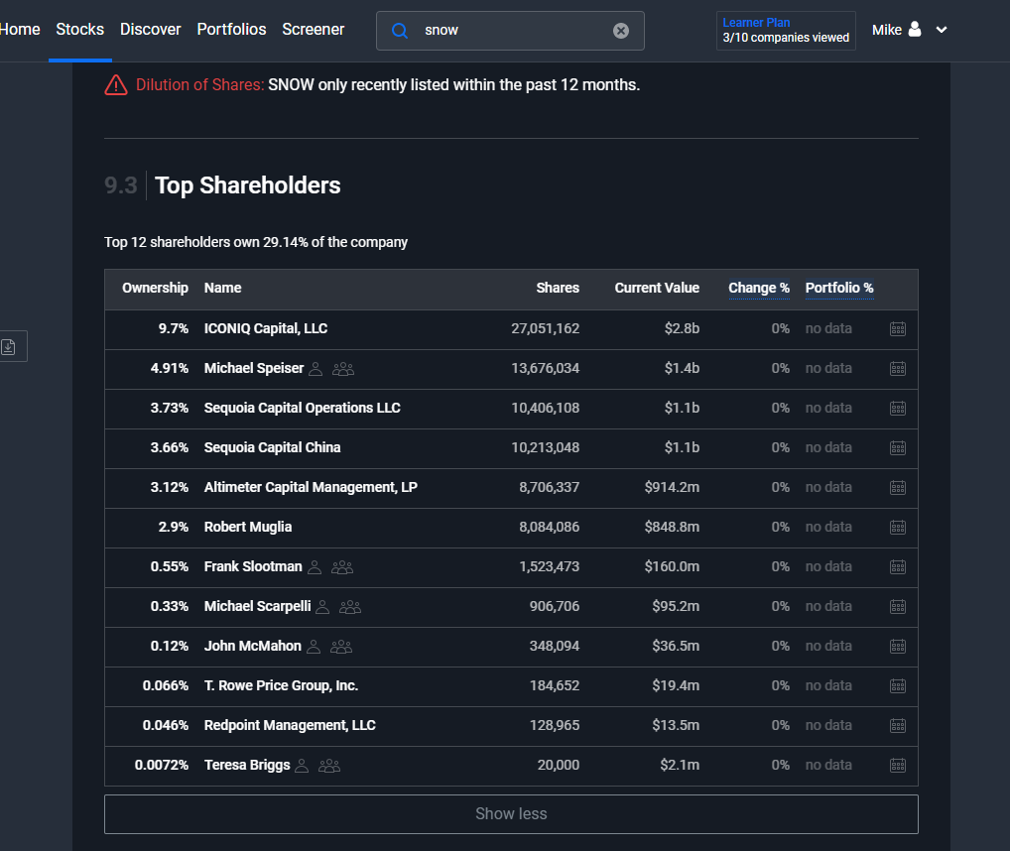
Task: Click the search magnifier icon
Action: click(400, 31)
